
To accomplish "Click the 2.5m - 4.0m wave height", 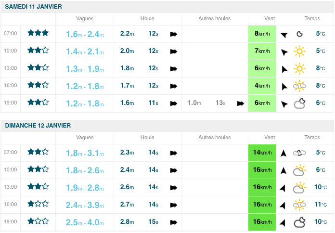I will coord(85,222).
